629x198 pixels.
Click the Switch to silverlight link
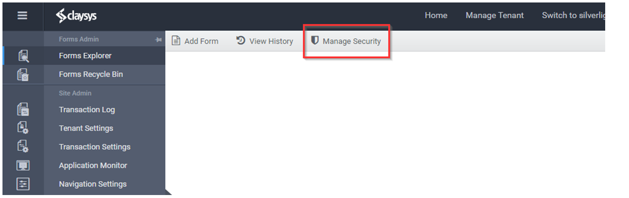[573, 15]
